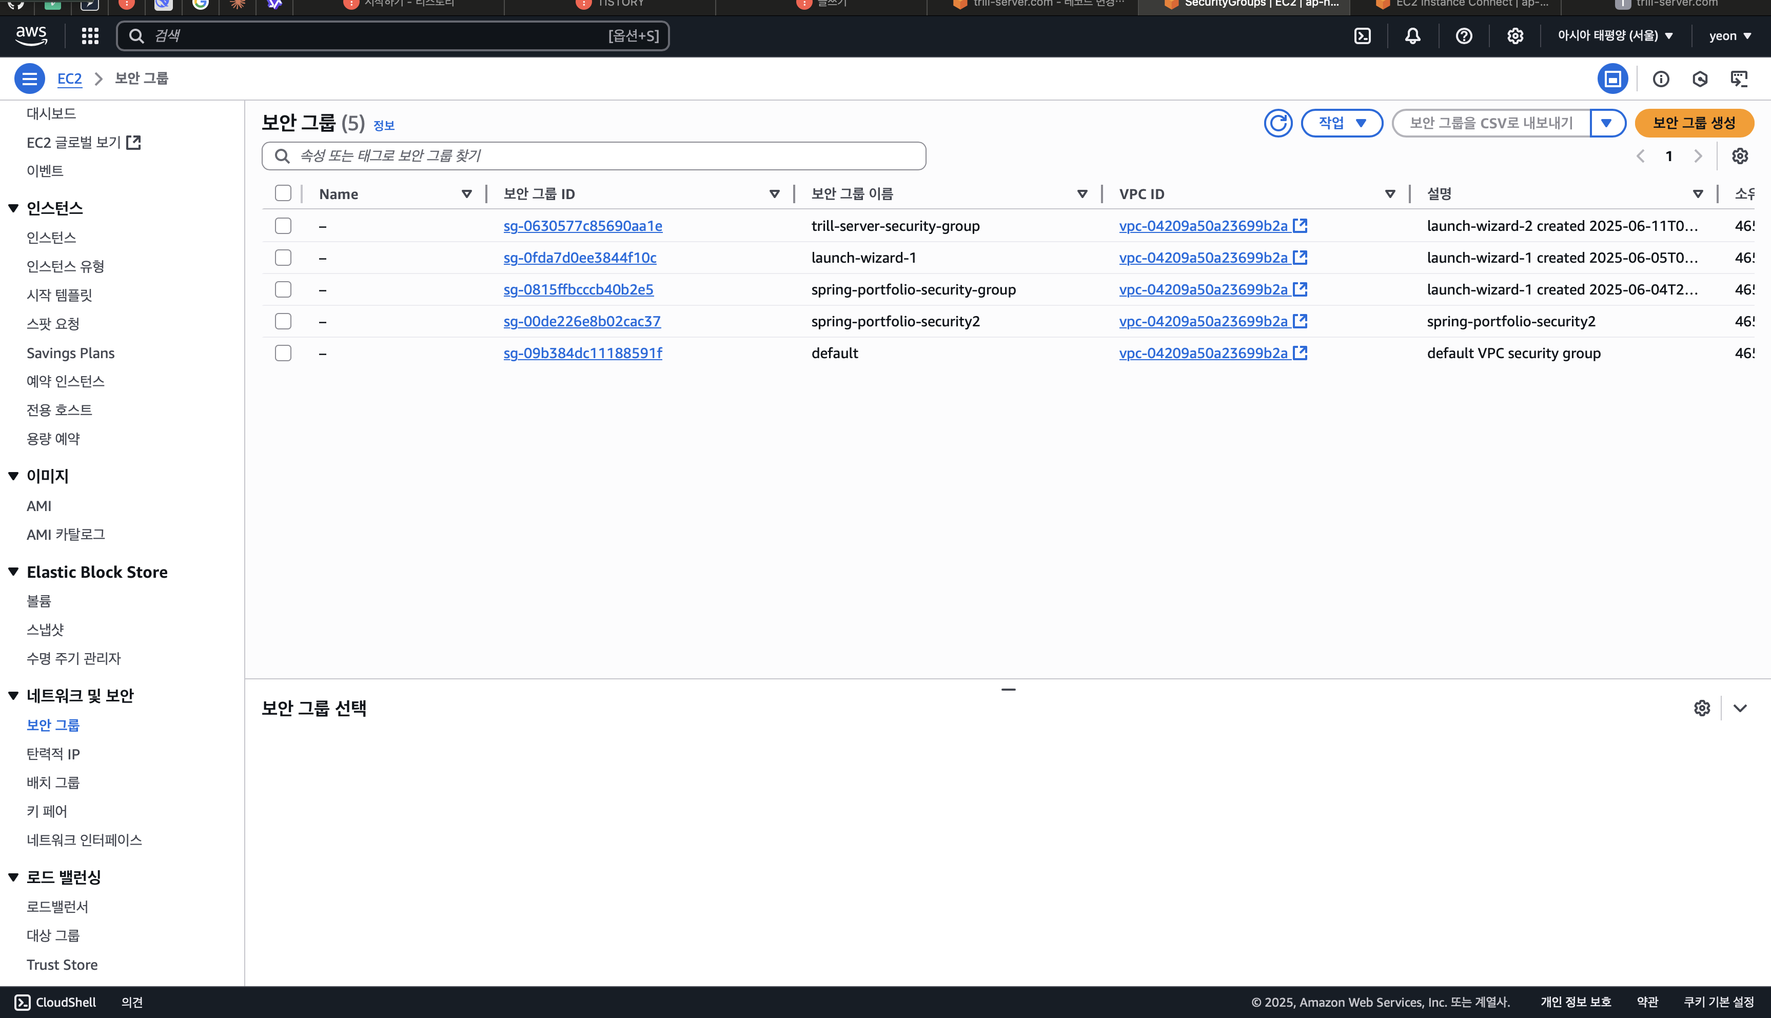Open the 아시아 태평양 (서울) region selector
1771x1018 pixels.
click(1615, 35)
